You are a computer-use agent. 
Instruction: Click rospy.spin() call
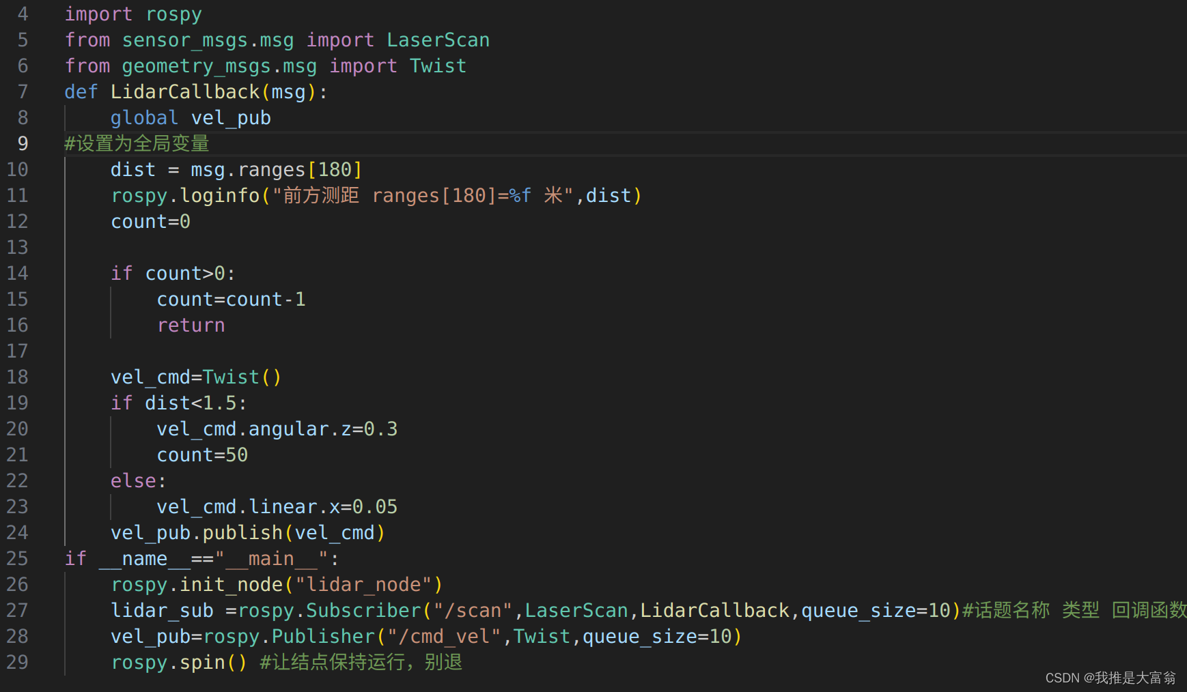pyautogui.click(x=179, y=663)
